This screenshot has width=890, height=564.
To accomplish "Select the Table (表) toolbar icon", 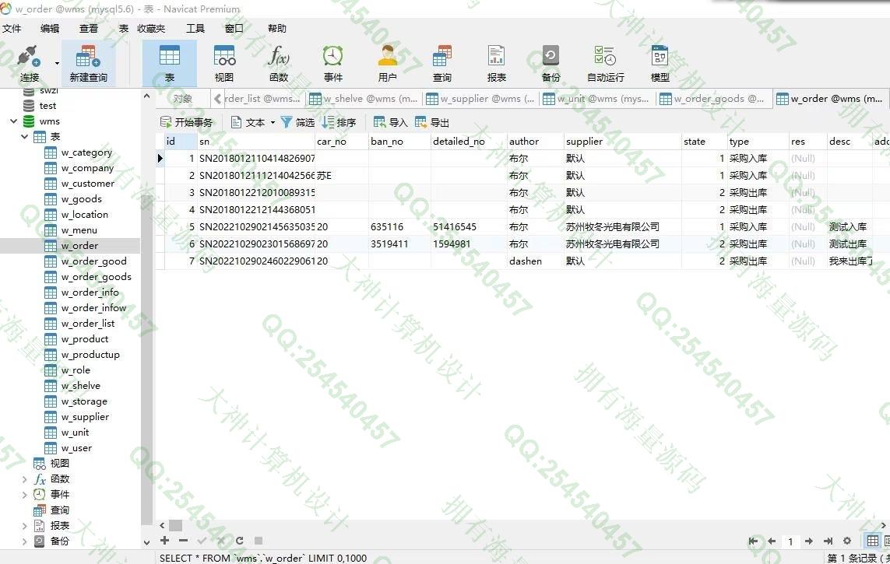I will [x=169, y=63].
